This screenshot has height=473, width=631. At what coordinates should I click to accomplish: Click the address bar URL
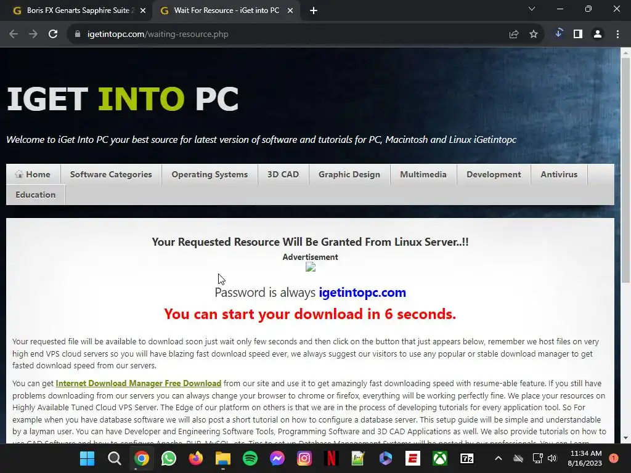coord(158,34)
